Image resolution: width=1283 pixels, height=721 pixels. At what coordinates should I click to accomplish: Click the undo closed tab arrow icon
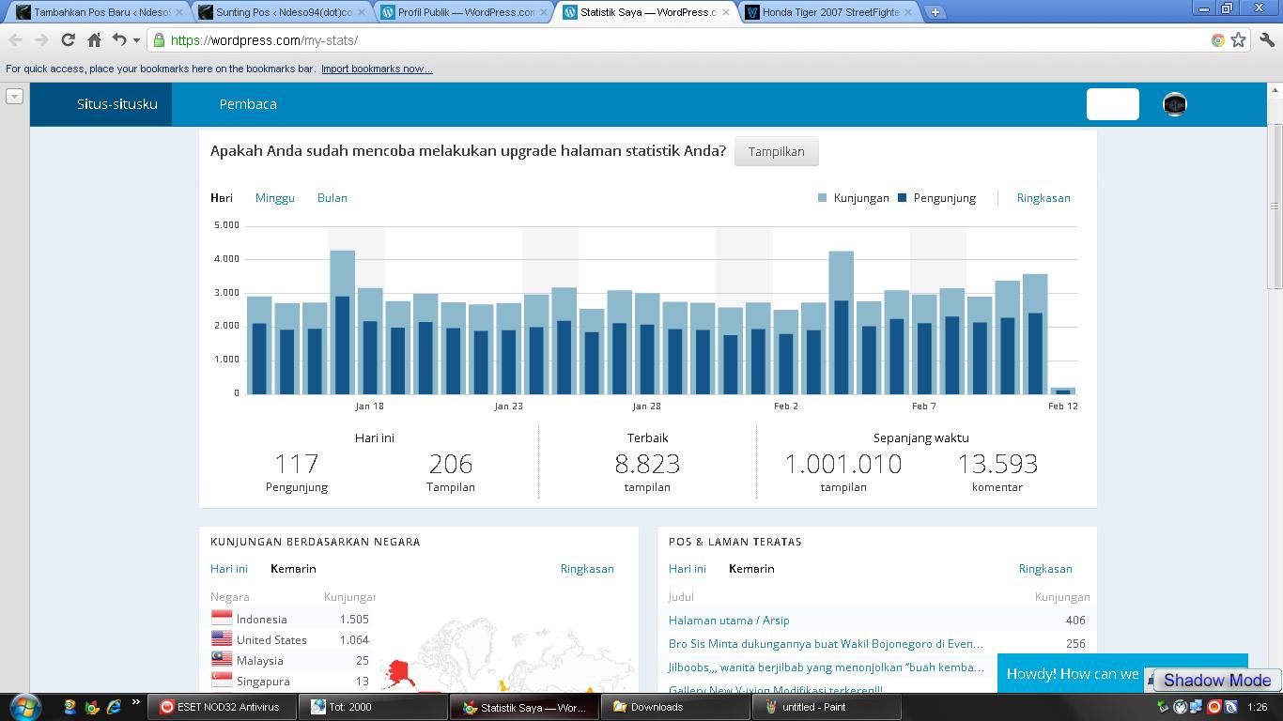pyautogui.click(x=118, y=40)
